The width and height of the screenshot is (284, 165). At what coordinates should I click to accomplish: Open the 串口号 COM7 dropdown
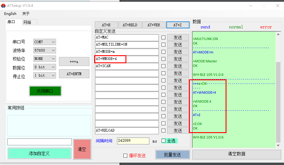tap(44, 42)
